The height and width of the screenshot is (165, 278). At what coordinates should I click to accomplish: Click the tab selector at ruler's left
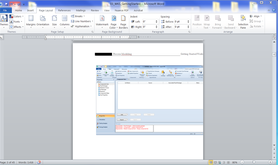[1, 37]
